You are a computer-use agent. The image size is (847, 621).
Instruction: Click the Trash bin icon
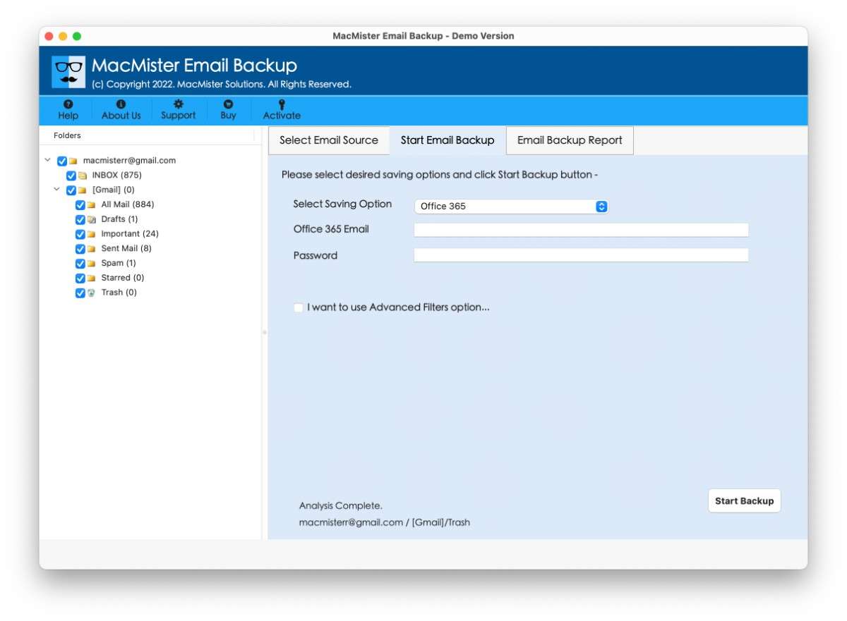click(91, 293)
